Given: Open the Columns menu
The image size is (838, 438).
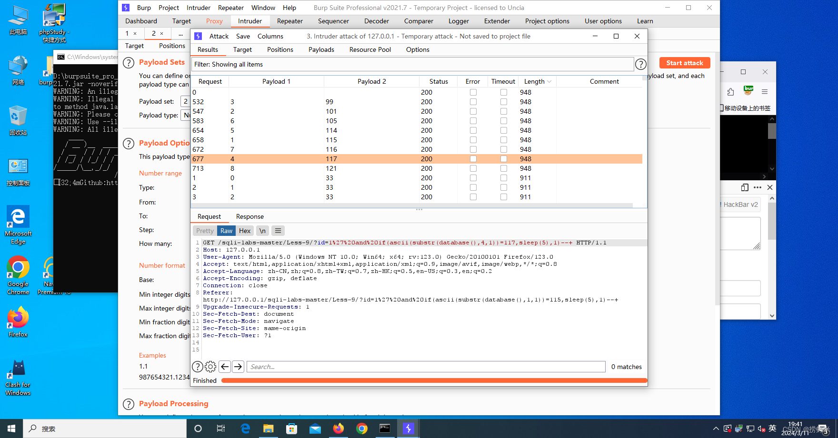Looking at the screenshot, I should tap(270, 36).
